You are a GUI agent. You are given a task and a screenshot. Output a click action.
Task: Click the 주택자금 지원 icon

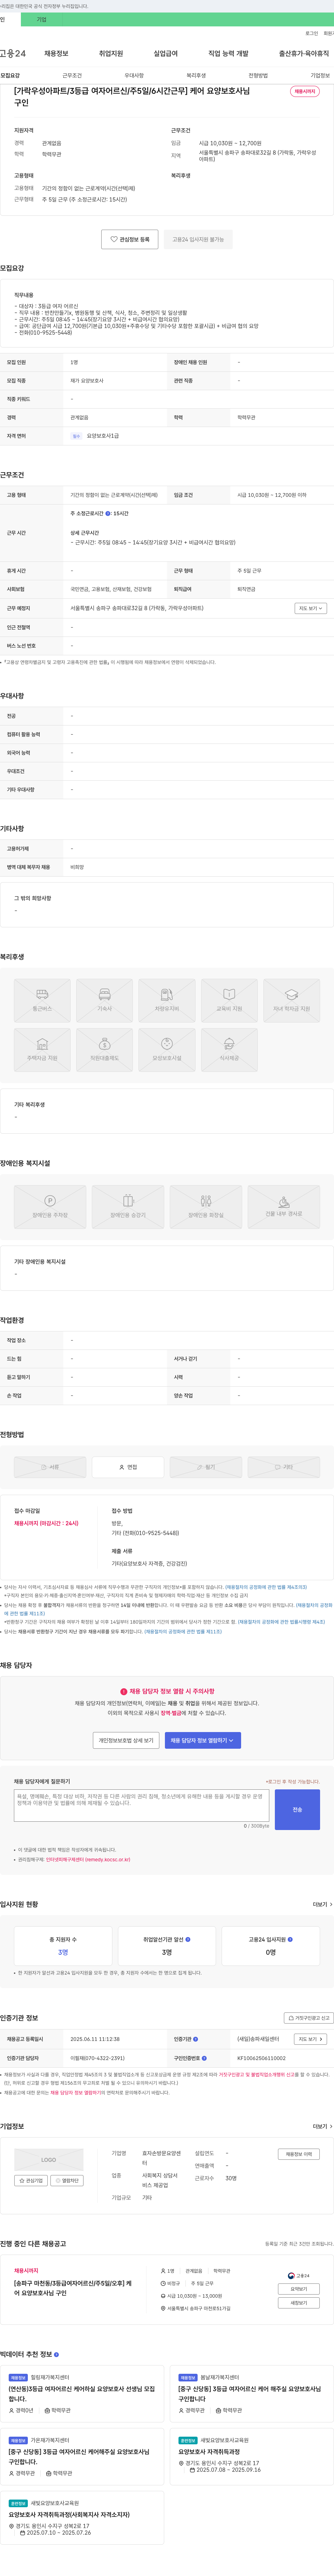pyautogui.click(x=42, y=1050)
